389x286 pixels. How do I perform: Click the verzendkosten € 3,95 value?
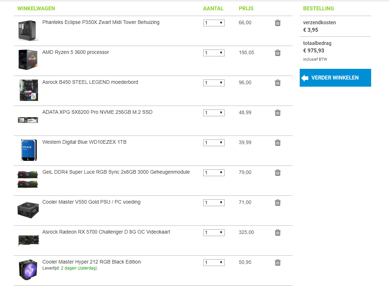[x=310, y=30]
